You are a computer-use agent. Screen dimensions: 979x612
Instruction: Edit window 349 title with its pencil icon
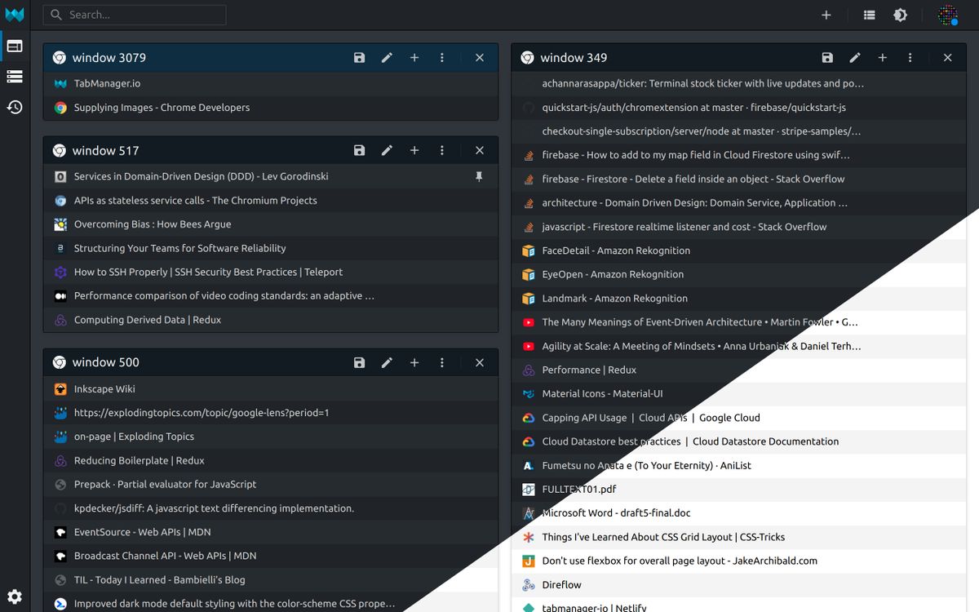coord(854,57)
